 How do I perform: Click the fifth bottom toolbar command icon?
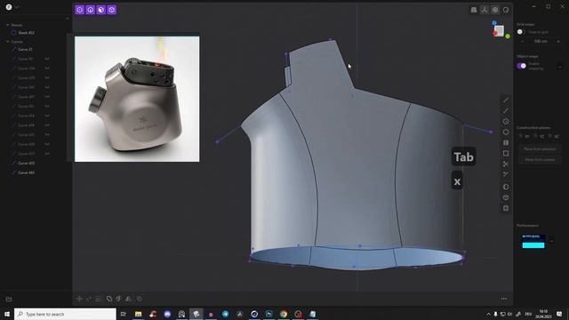tap(118, 299)
